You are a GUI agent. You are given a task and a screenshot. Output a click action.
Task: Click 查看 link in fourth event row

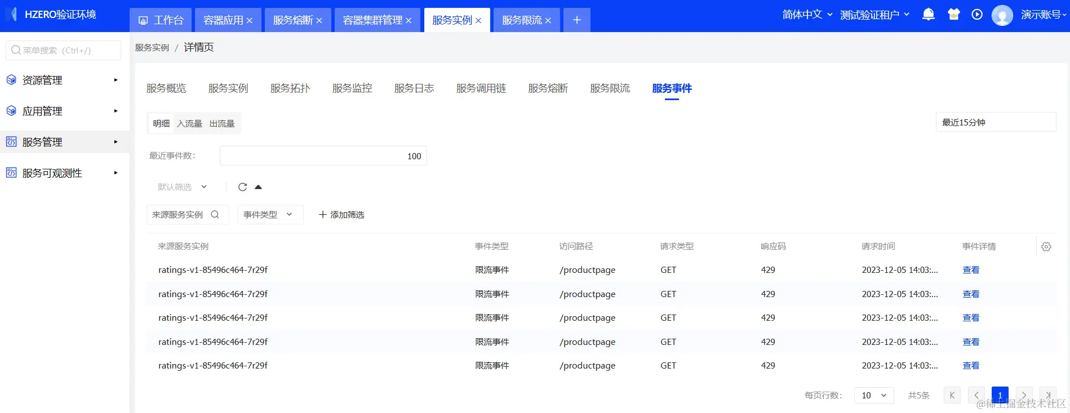[x=971, y=342]
